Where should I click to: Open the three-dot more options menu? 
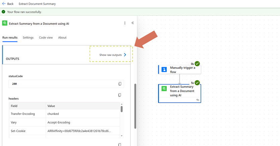[x=125, y=23]
